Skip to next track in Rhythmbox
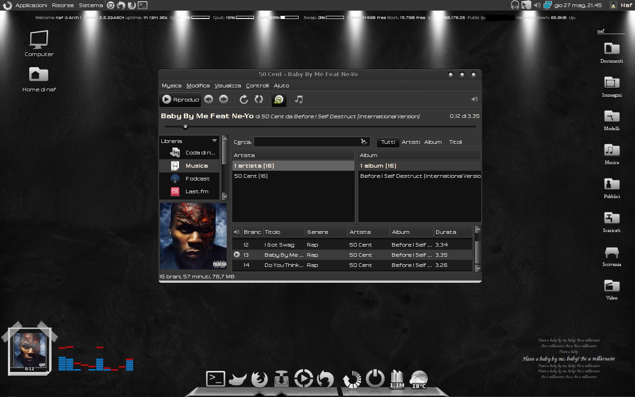 (224, 100)
